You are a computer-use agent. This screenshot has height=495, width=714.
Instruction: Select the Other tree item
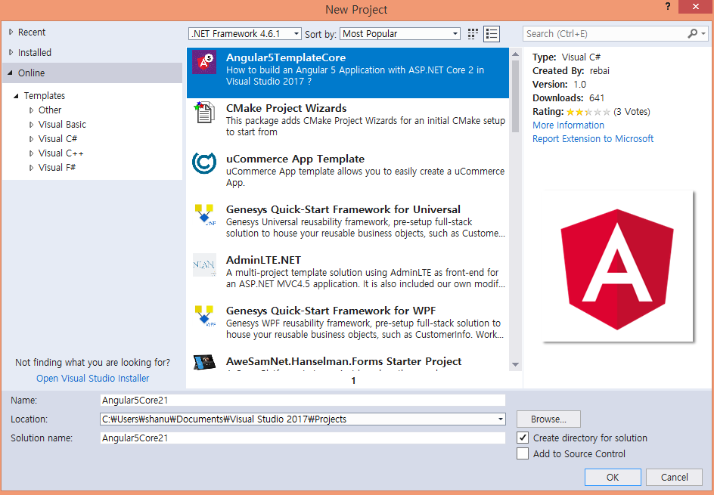50,110
